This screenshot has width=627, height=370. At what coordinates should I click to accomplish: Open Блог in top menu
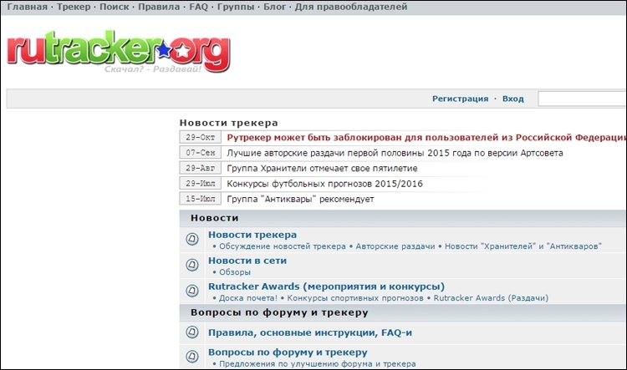(275, 7)
